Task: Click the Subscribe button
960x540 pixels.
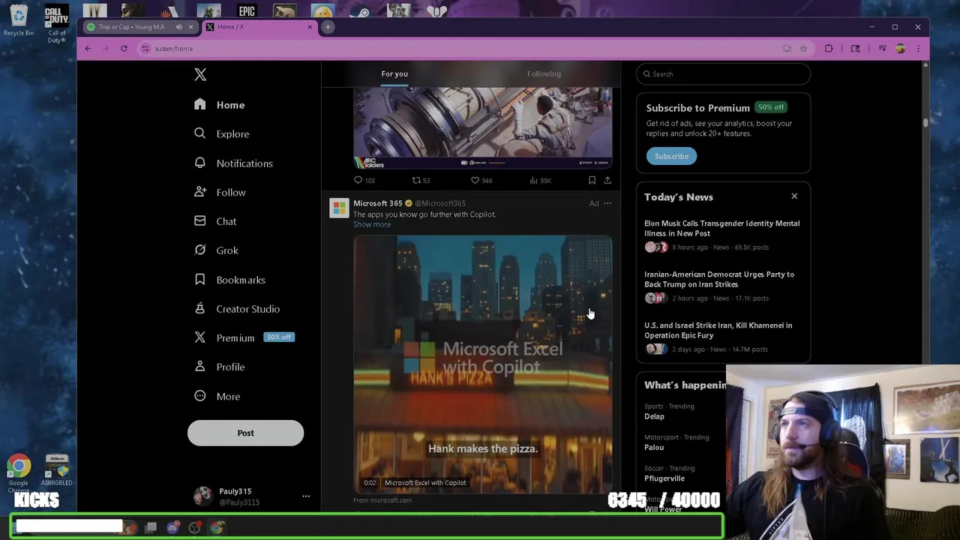Action: tap(671, 156)
